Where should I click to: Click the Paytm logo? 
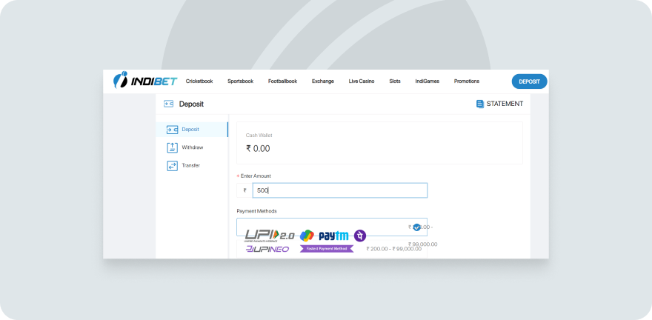point(333,236)
